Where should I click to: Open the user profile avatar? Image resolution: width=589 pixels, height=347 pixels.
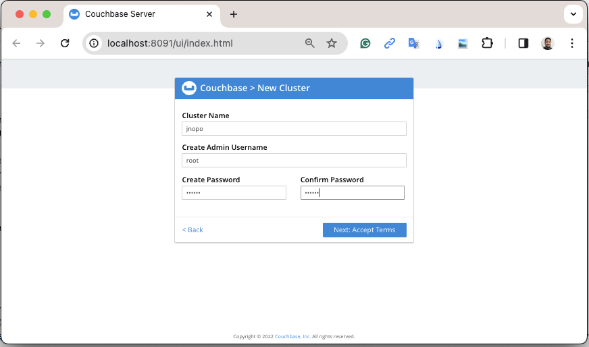point(548,43)
